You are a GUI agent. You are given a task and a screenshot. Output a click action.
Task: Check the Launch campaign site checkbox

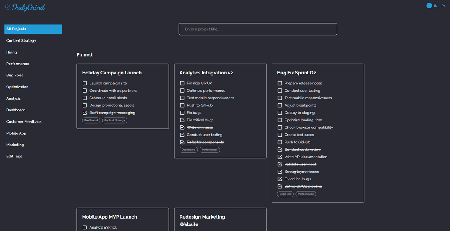(85, 84)
